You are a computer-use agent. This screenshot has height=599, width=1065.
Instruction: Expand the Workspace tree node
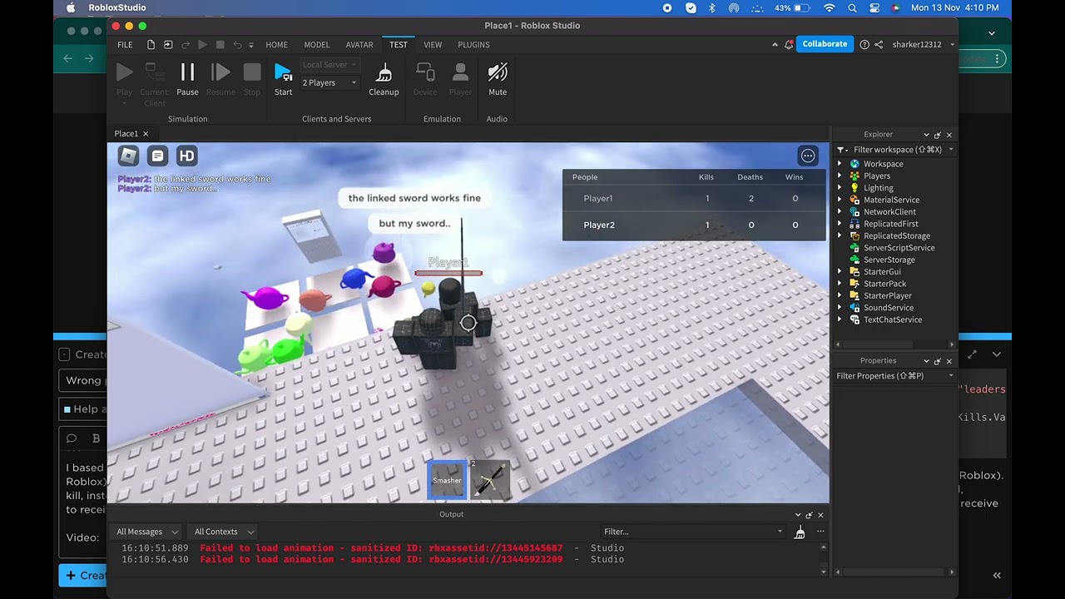coord(840,164)
